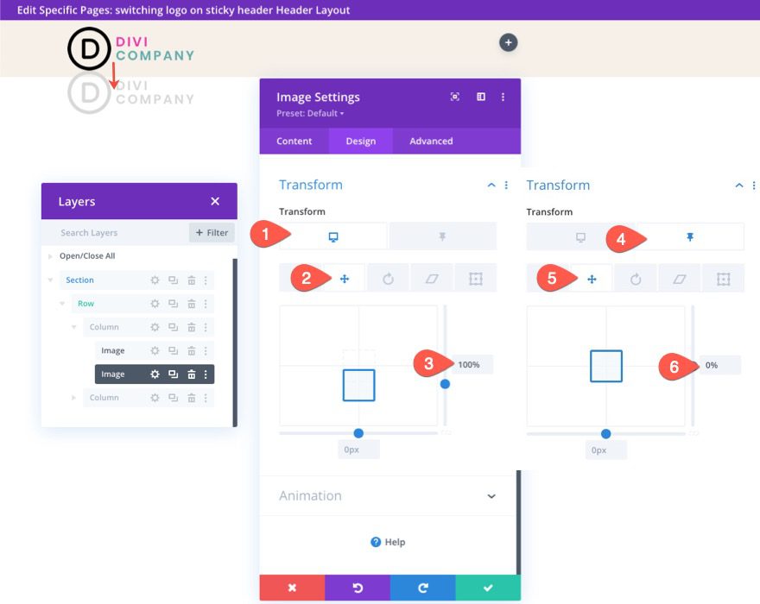This screenshot has height=604, width=760.
Task: Delete the Row using its trash icon
Action: click(191, 303)
